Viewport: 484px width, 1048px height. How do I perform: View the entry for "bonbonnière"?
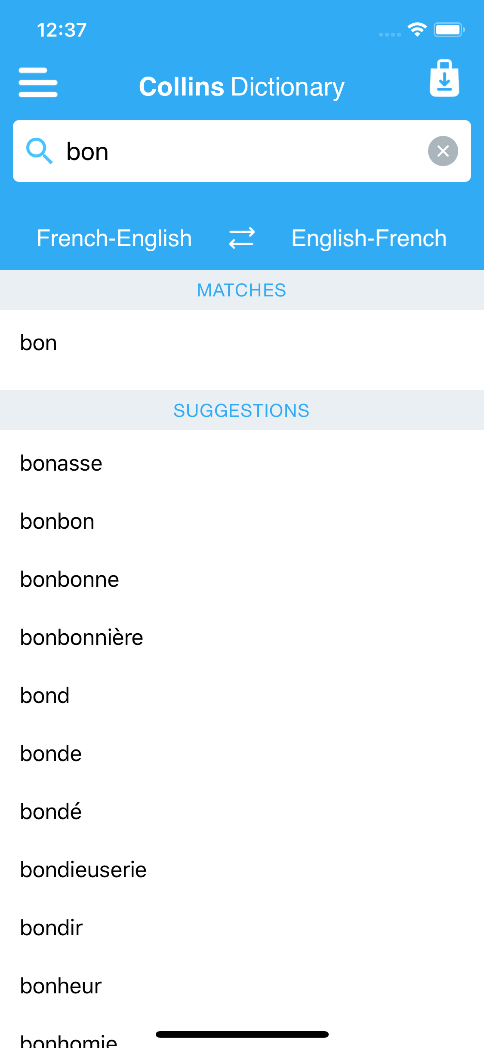point(82,638)
